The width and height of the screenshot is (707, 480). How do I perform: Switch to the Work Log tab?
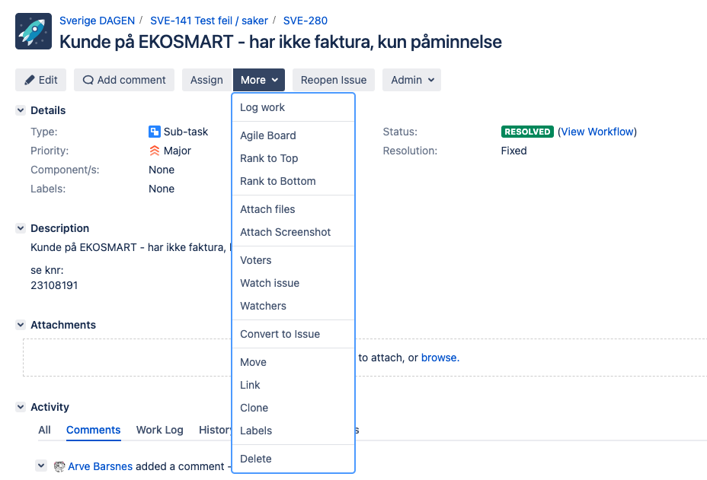(x=160, y=430)
